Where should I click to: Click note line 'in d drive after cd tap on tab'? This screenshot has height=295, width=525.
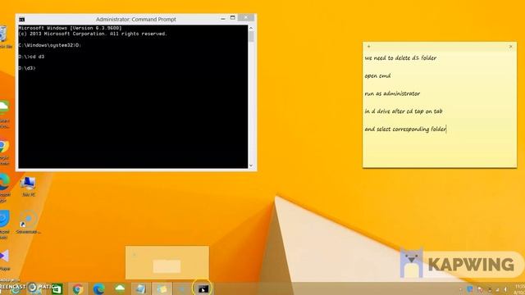[404, 111]
